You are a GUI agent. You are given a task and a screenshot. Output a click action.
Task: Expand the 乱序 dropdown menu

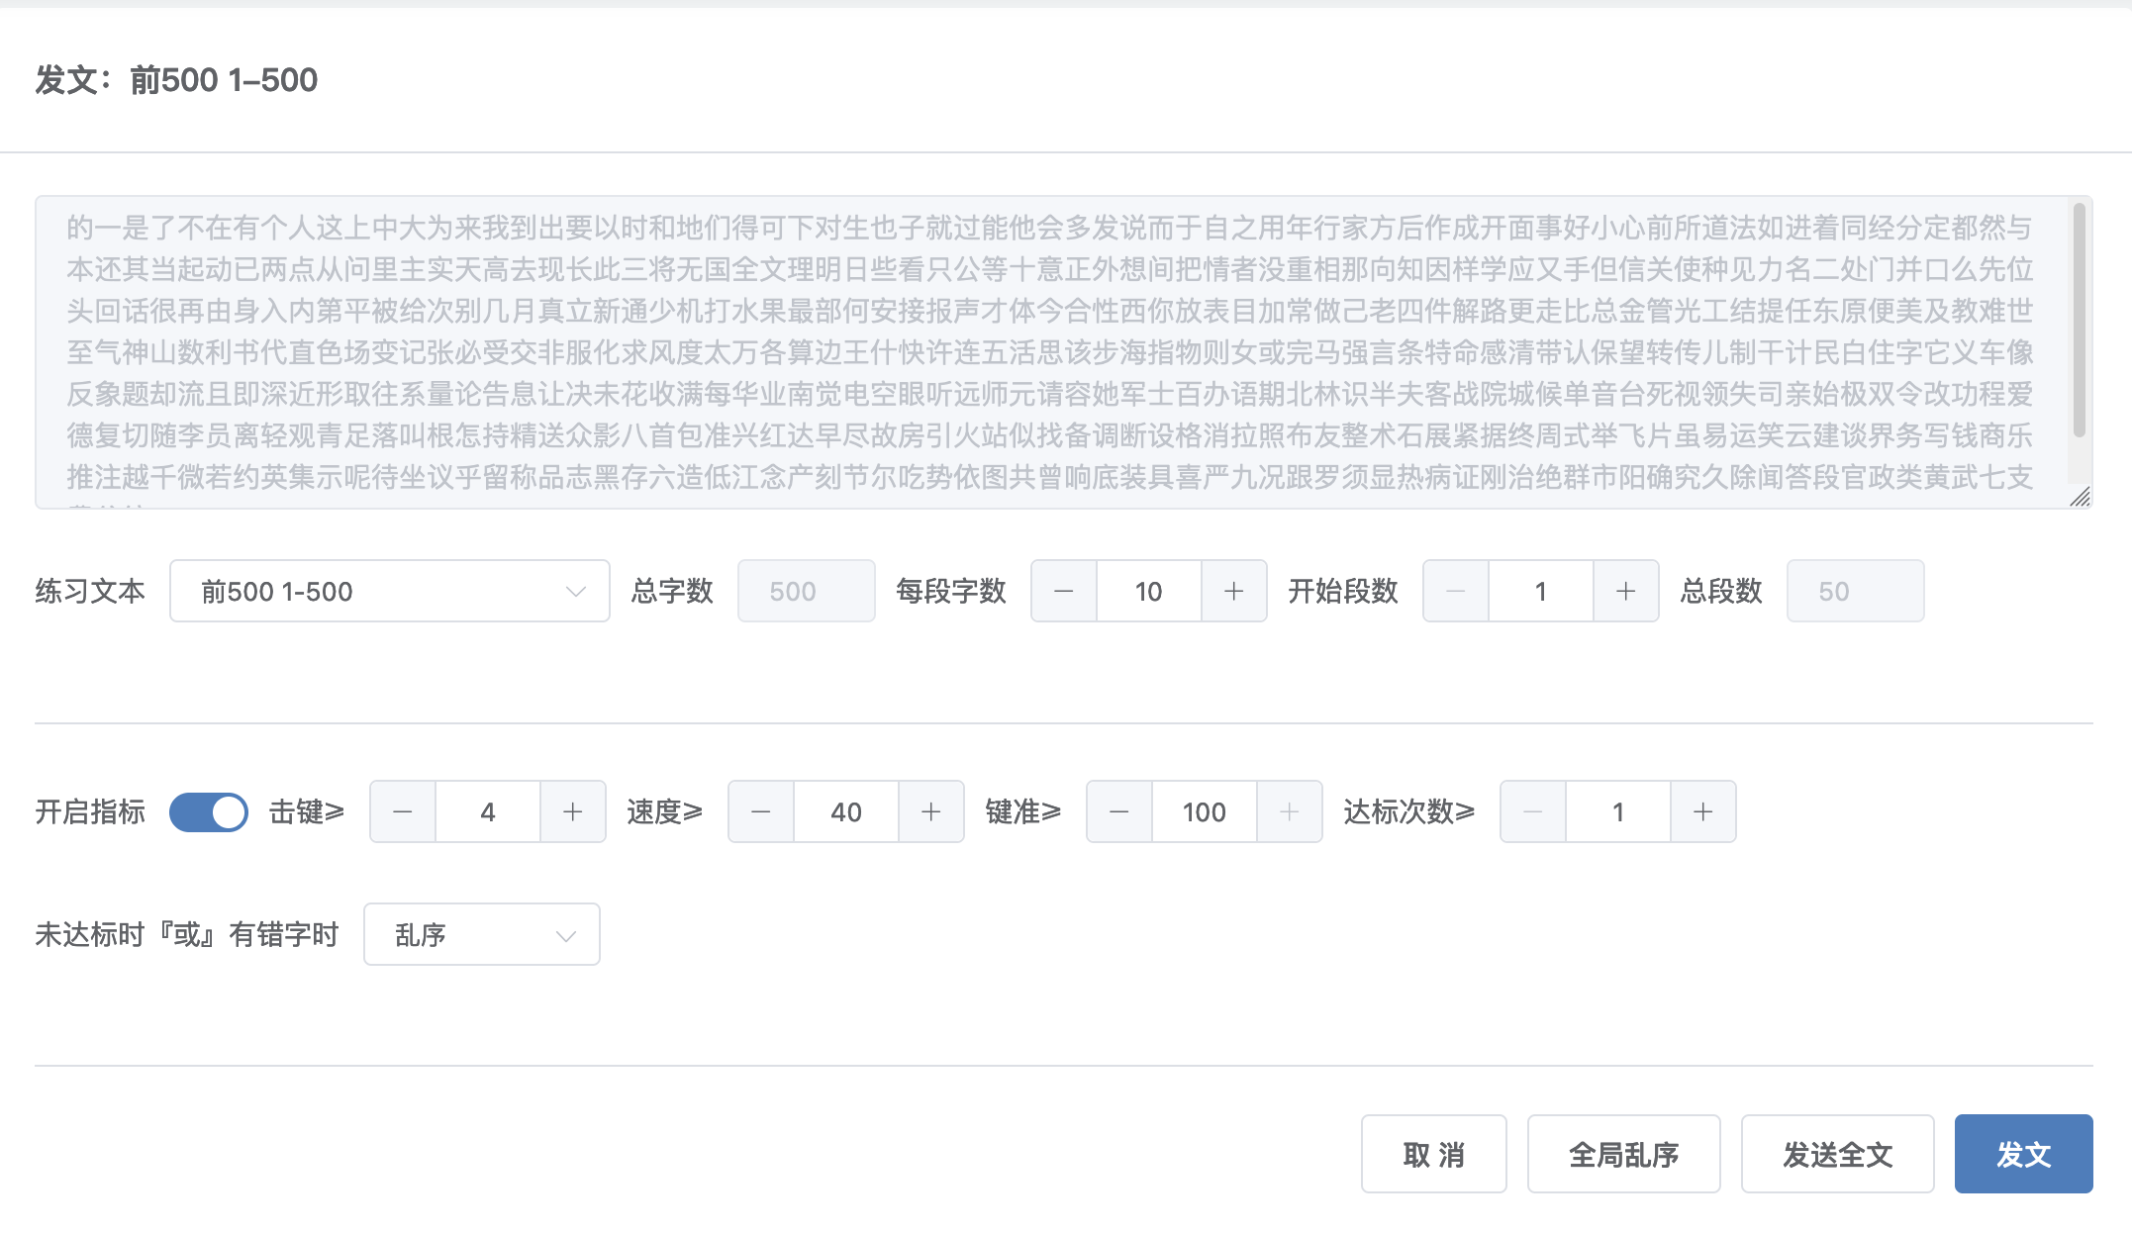coord(481,934)
